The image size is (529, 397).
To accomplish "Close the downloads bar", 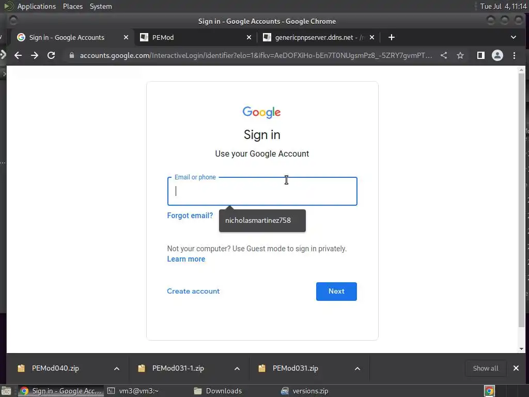I will point(516,368).
